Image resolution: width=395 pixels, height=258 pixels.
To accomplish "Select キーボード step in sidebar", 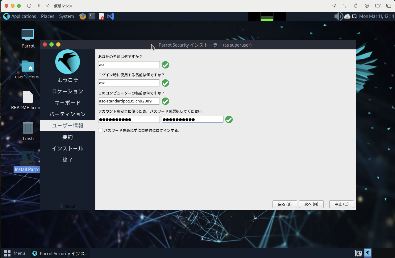I will pos(68,103).
